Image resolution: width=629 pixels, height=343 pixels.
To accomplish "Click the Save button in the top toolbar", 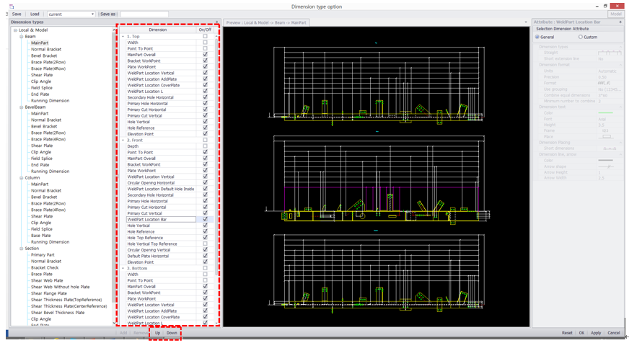I will point(17,14).
